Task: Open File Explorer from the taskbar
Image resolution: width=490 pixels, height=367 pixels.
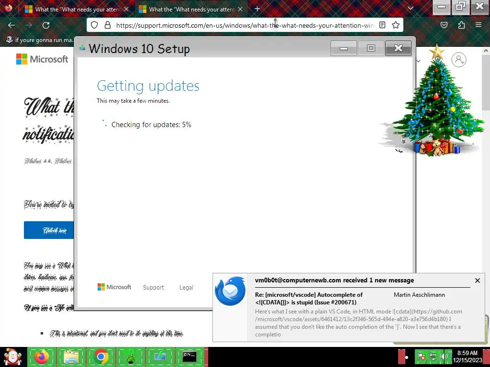Action: 71,356
